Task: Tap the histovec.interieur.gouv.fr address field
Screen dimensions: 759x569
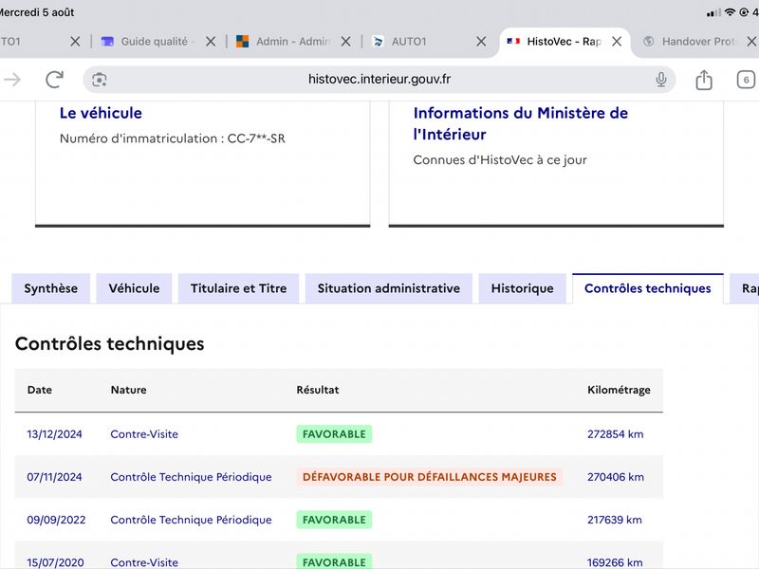Action: (379, 80)
